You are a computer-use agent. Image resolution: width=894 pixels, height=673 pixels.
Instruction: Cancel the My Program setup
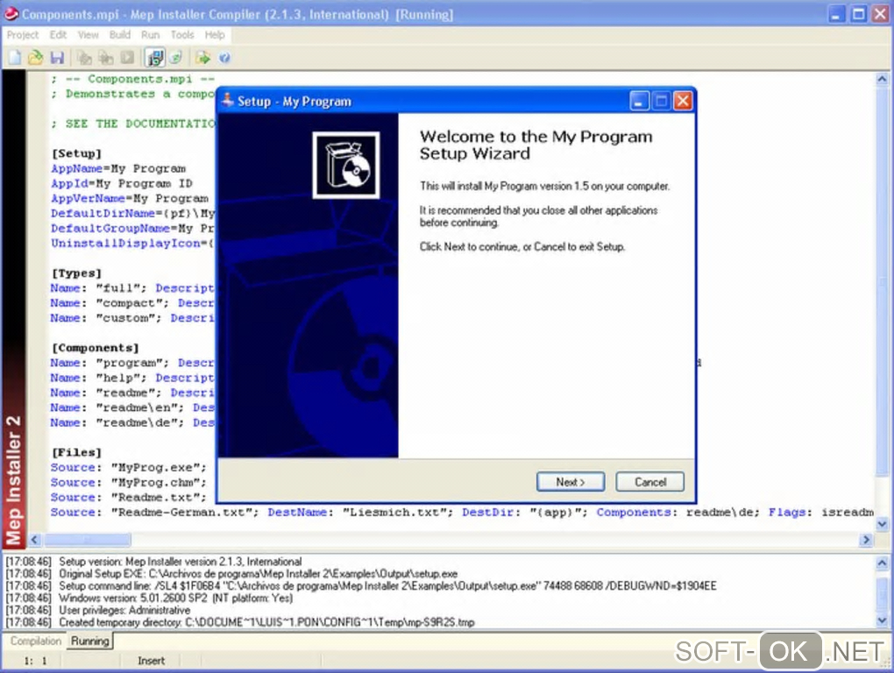[x=650, y=482]
